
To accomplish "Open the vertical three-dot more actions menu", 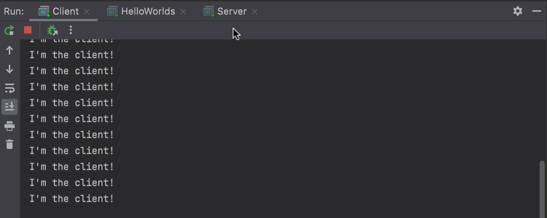I will tap(71, 30).
